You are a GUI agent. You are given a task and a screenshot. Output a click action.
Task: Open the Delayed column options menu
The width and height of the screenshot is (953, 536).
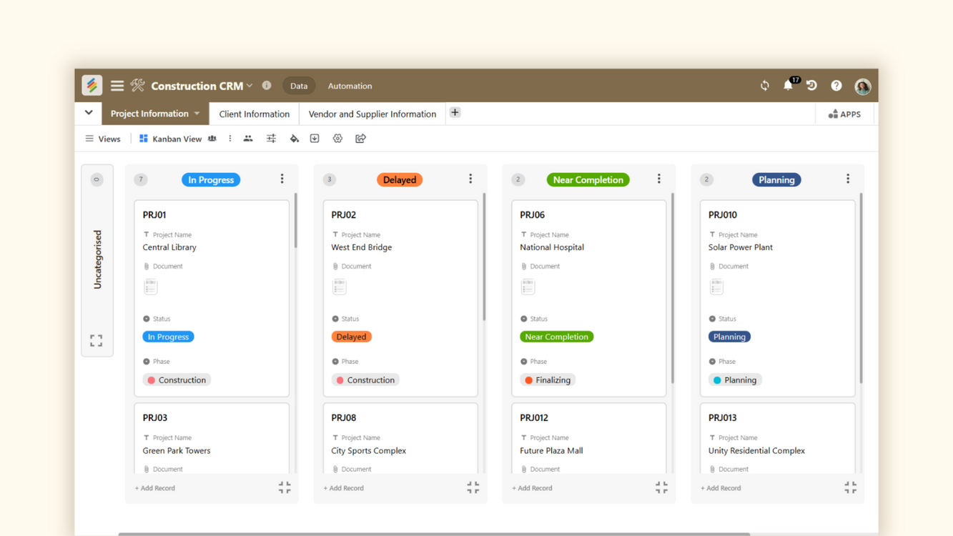[x=470, y=179]
